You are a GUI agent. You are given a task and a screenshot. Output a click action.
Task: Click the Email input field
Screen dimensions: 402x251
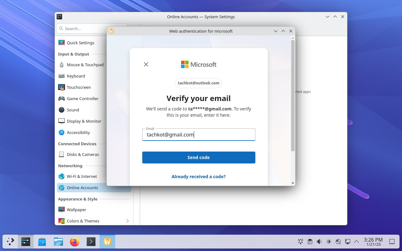click(198, 135)
